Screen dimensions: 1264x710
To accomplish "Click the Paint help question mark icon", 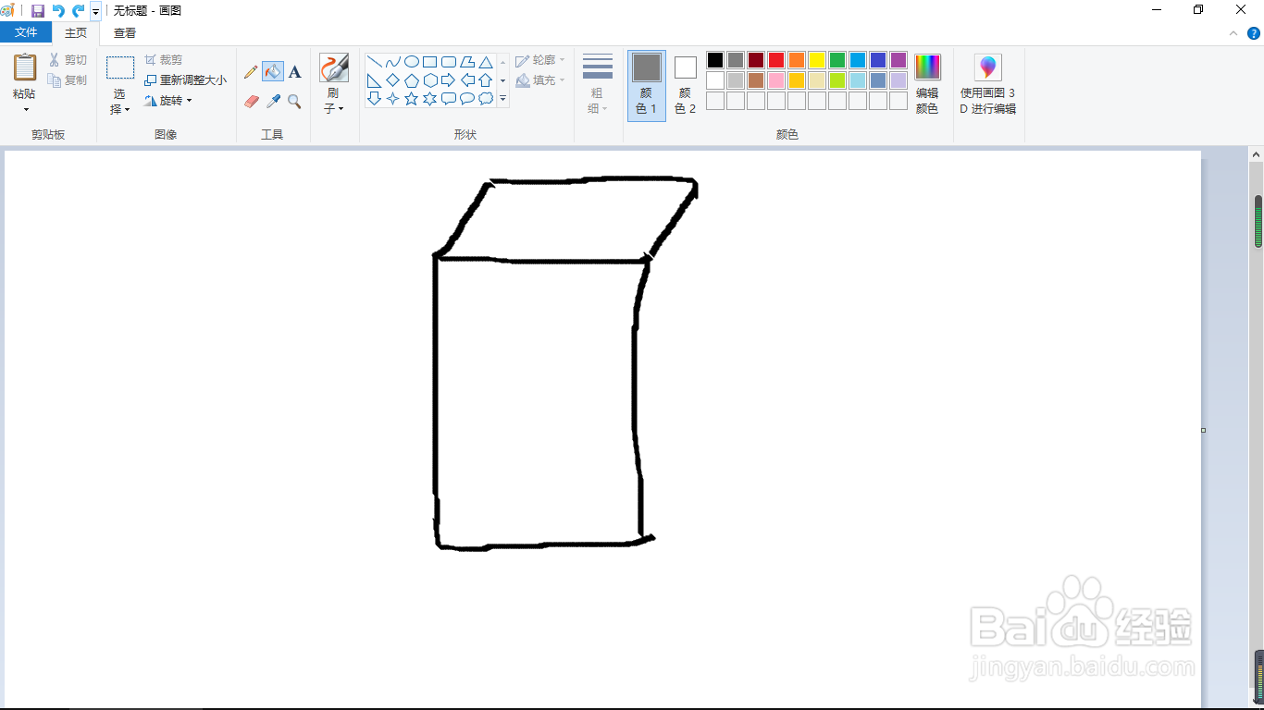I will 1253,33.
